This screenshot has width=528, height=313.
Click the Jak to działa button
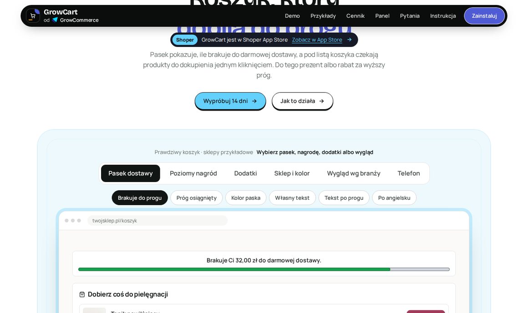pyautogui.click(x=302, y=101)
